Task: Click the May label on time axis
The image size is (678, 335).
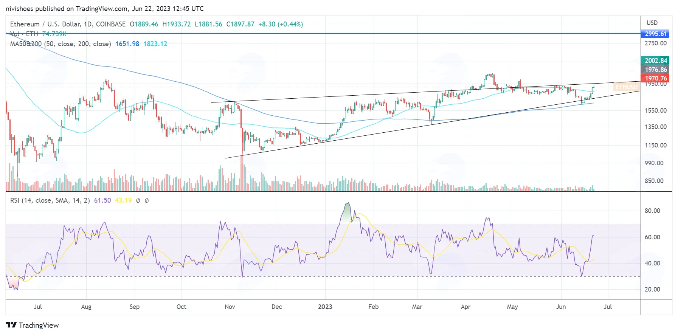Action: click(x=512, y=307)
